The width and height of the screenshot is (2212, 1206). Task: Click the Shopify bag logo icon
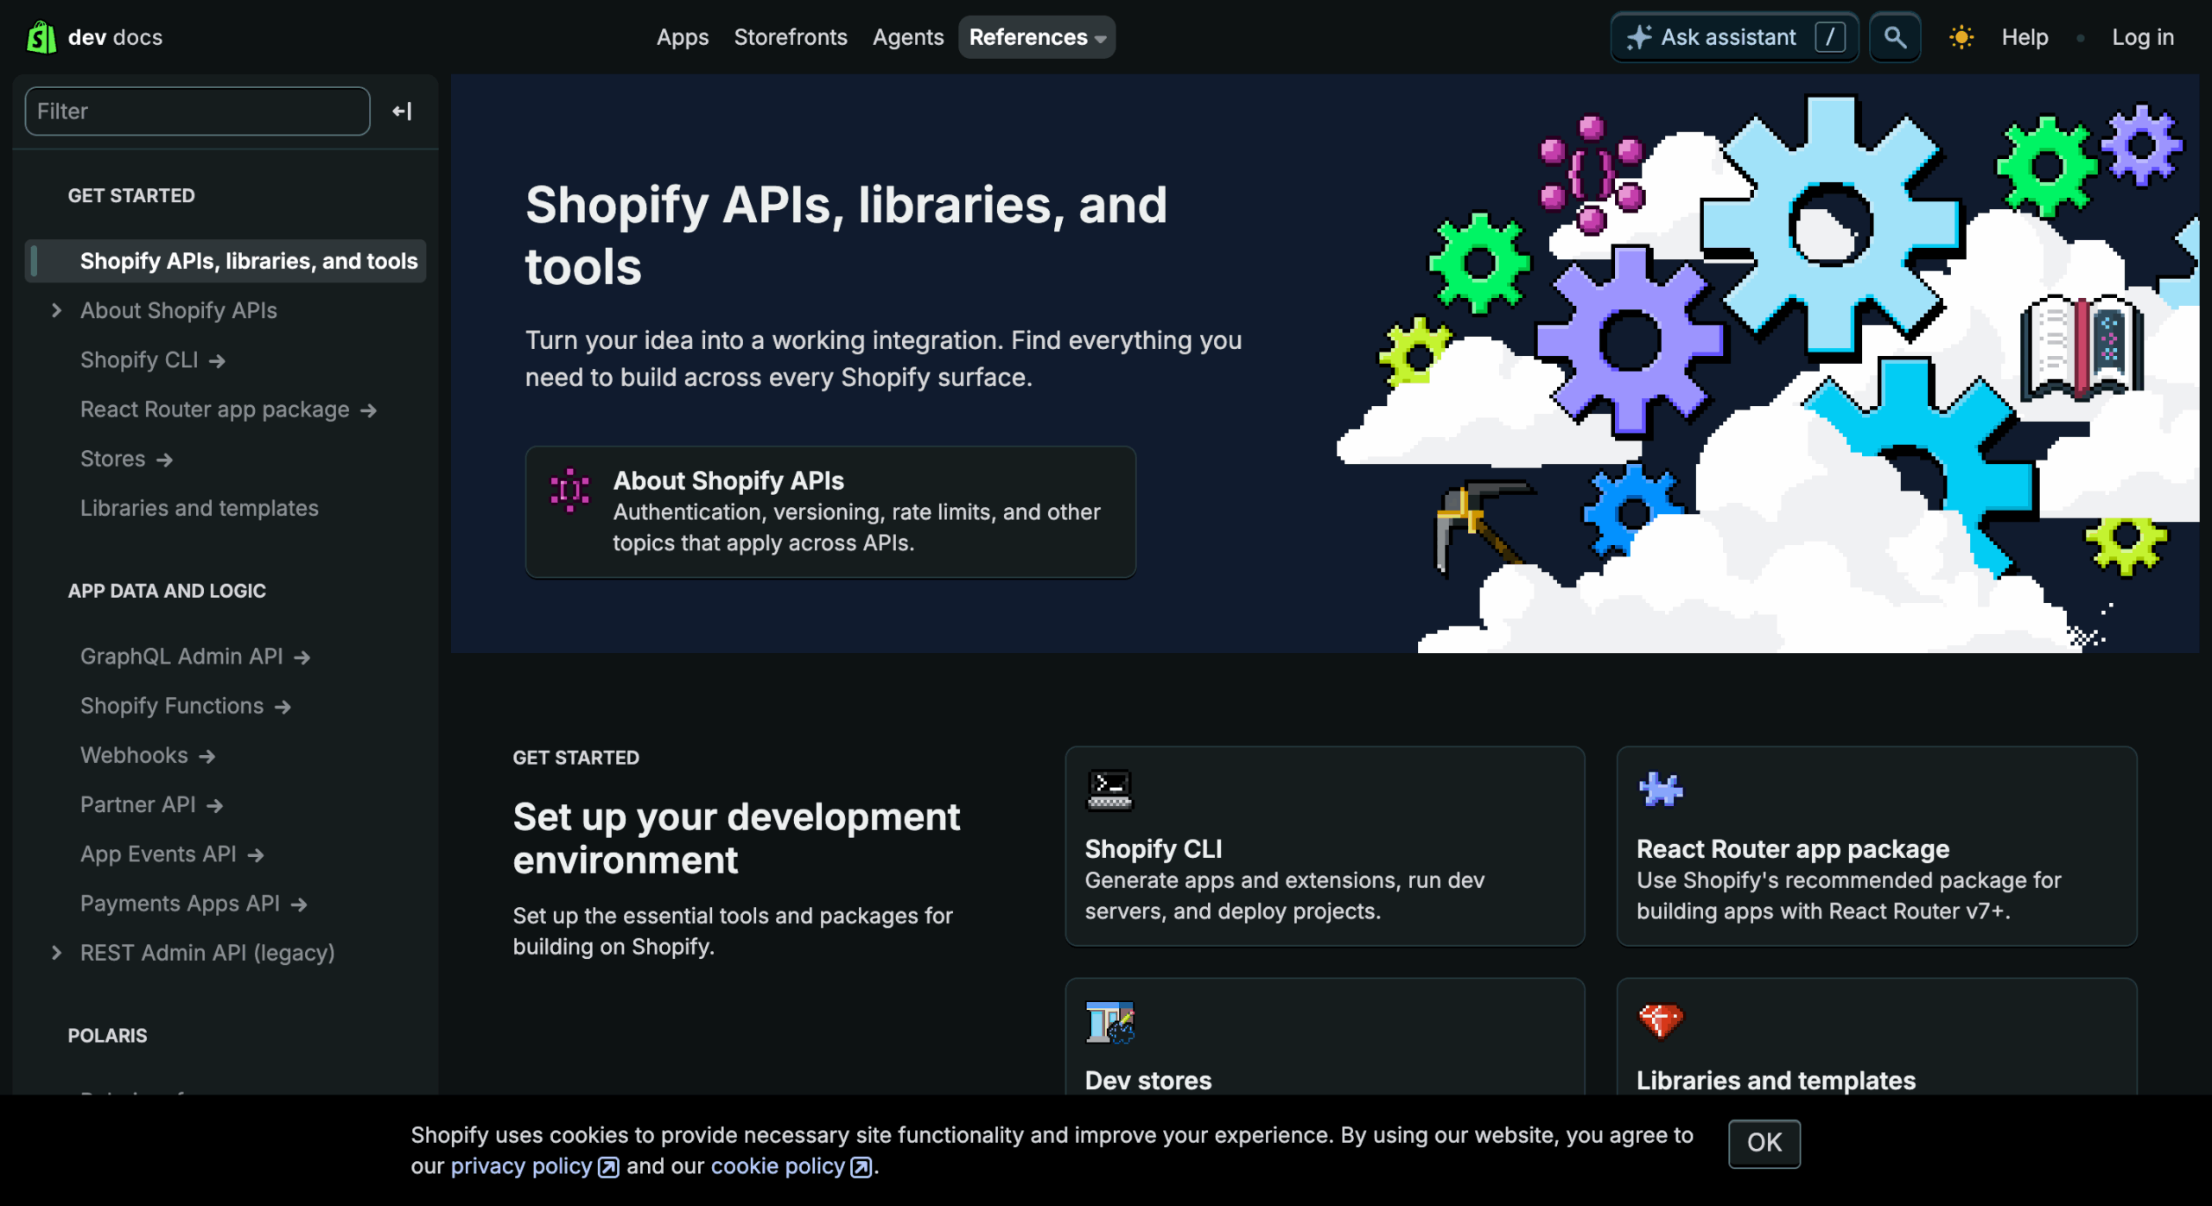(x=41, y=37)
